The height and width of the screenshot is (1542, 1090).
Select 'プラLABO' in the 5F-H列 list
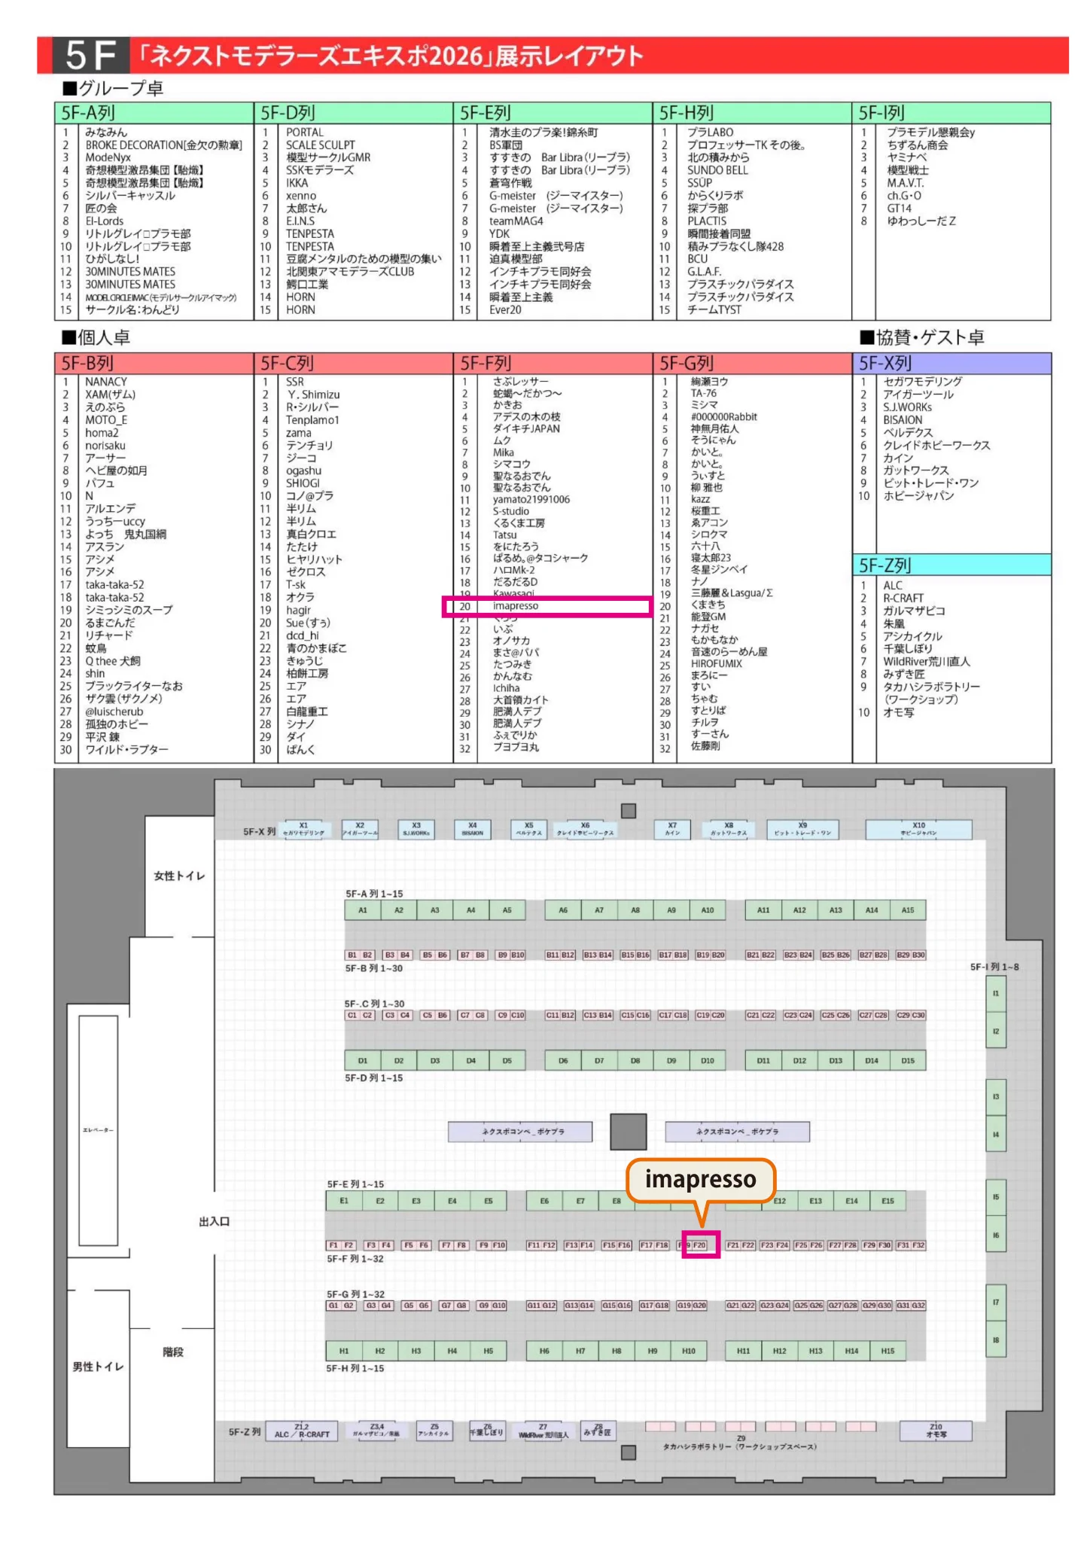point(711,133)
